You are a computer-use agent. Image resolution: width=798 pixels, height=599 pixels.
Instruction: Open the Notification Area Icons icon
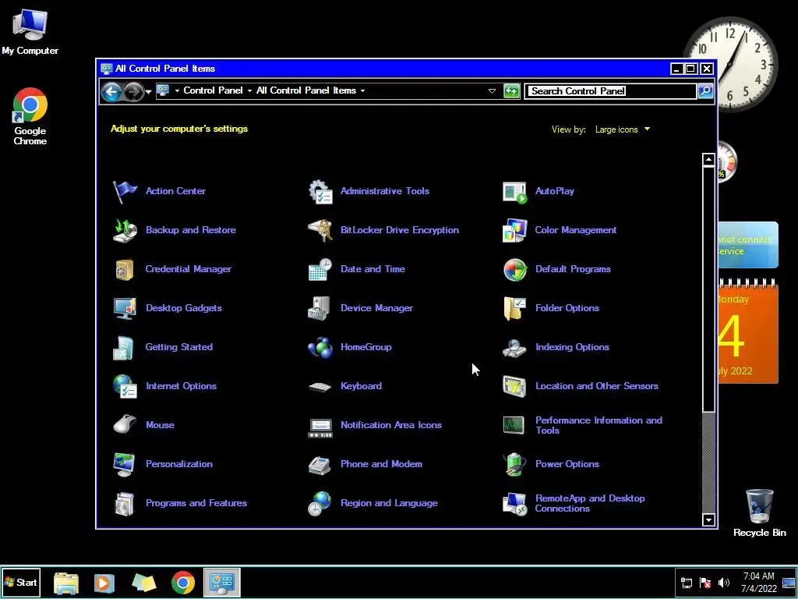point(320,427)
